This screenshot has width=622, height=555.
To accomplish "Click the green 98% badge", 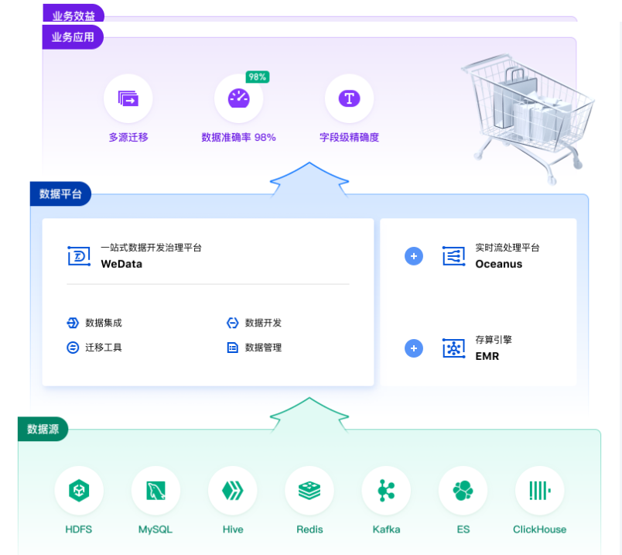I will point(258,77).
